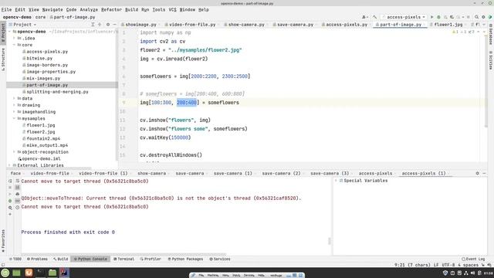
Task: Rerun the console using the rerun icon
Action: coord(10,181)
